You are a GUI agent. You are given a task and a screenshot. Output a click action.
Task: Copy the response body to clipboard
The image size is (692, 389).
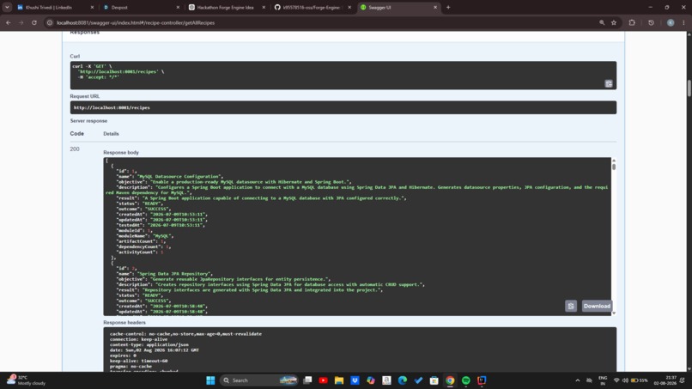click(x=571, y=306)
